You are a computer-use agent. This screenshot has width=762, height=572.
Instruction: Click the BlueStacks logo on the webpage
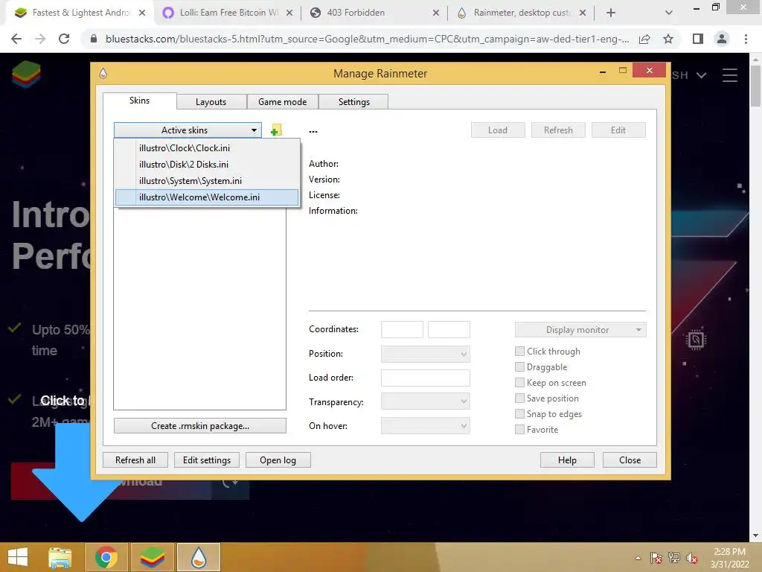pos(26,74)
